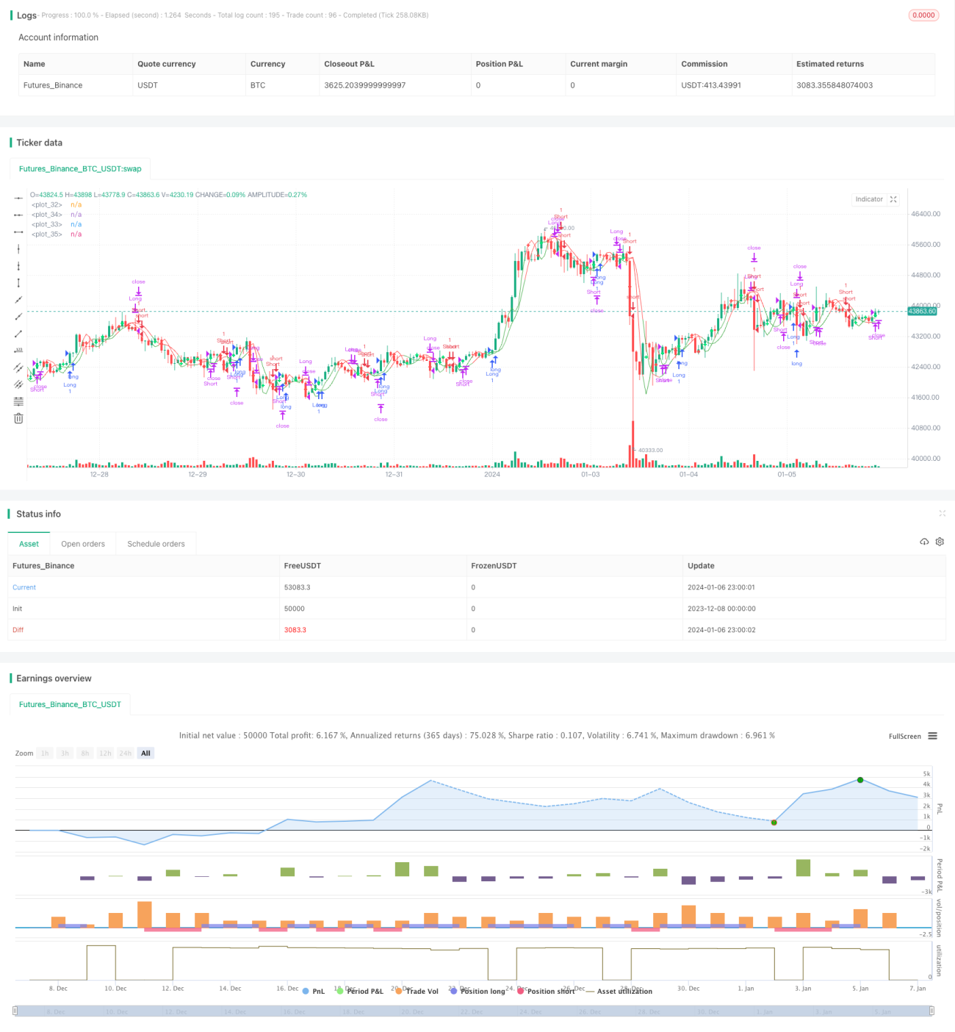This screenshot has width=955, height=1032.
Task: Click the trash icon to delete drawings
Action: click(x=18, y=418)
